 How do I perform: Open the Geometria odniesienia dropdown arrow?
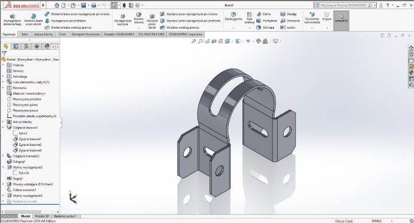pos(312,28)
